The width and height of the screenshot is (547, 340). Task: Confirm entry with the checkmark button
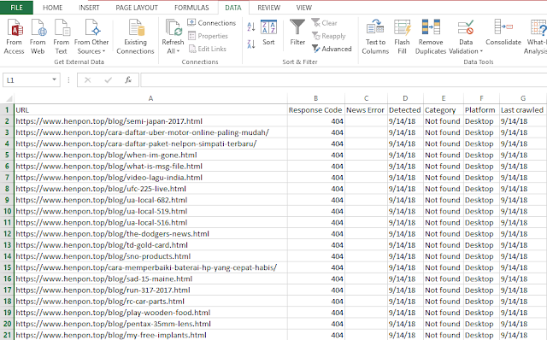click(109, 80)
